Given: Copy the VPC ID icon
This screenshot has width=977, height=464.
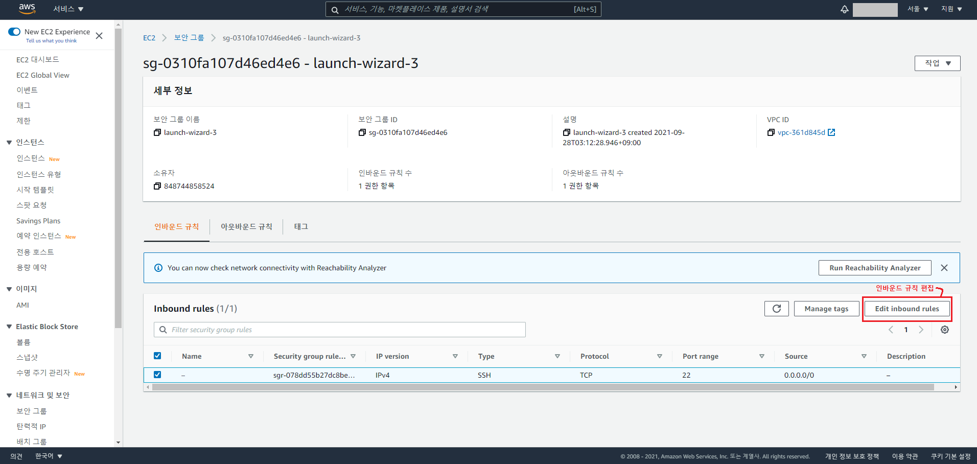Looking at the screenshot, I should point(771,132).
